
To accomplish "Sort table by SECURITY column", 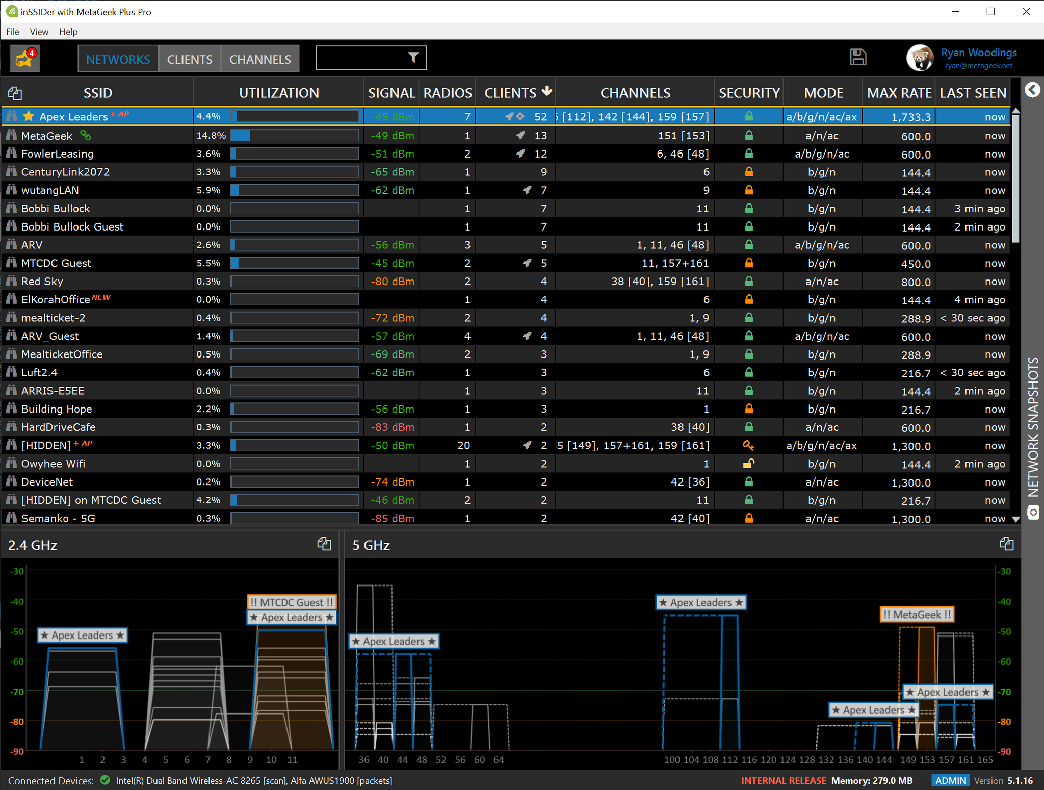I will click(749, 93).
